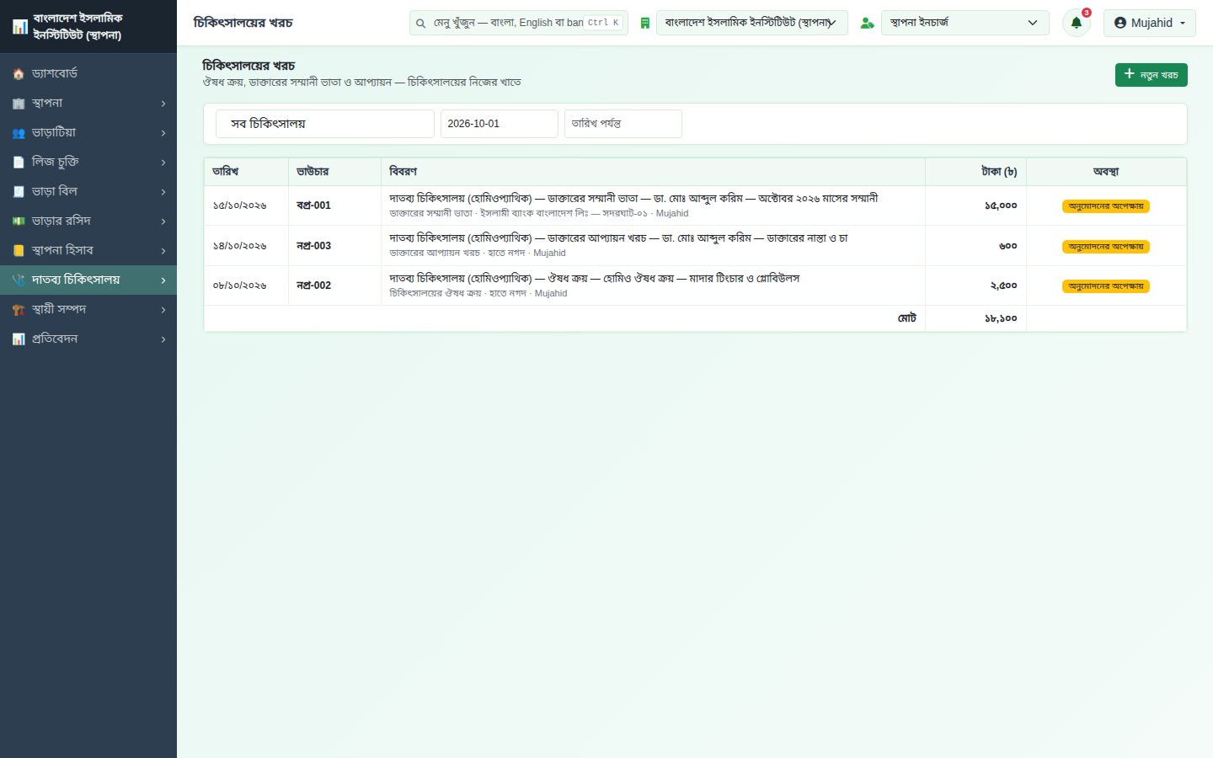Click the green building icon beside organization selector
The image size is (1213, 758).
pyautogui.click(x=644, y=23)
